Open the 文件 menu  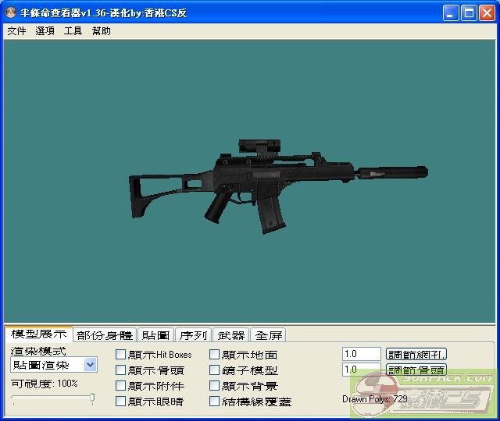coord(16,31)
